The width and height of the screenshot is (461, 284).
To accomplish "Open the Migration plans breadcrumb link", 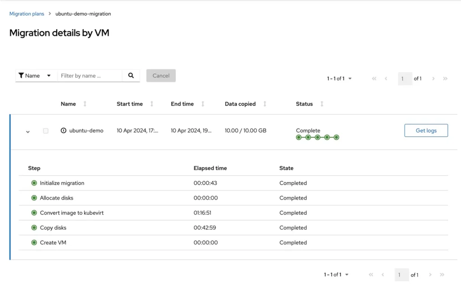I will (27, 13).
